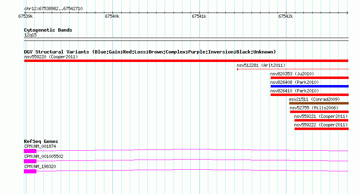Click the magenta exon block of CPM|NM_001874
The image size is (360, 194).
click(x=30, y=151)
